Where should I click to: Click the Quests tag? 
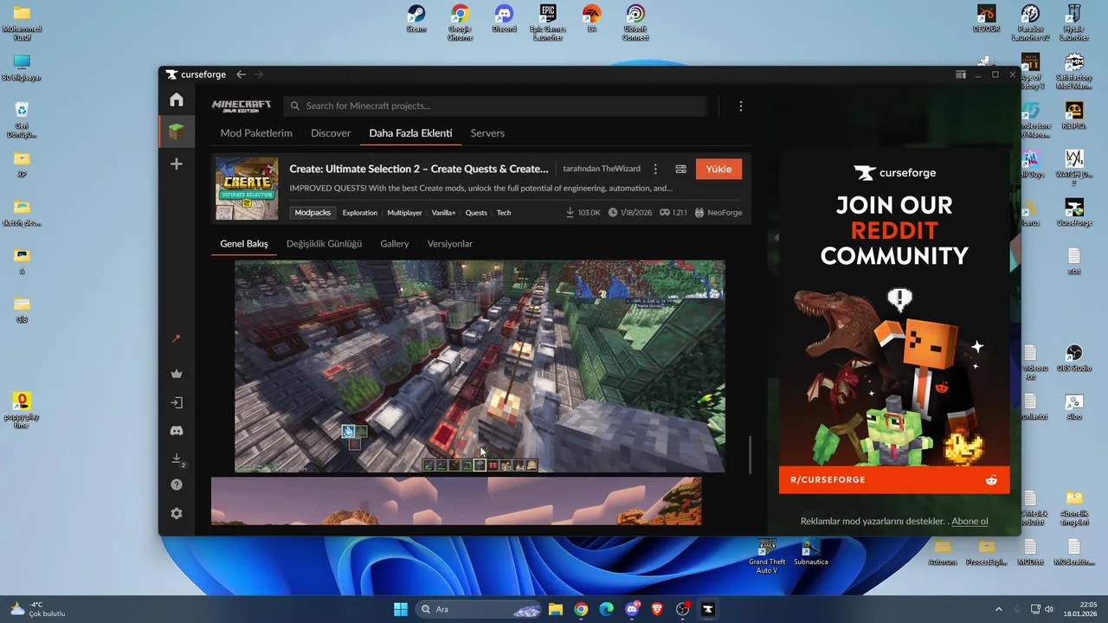click(x=476, y=212)
